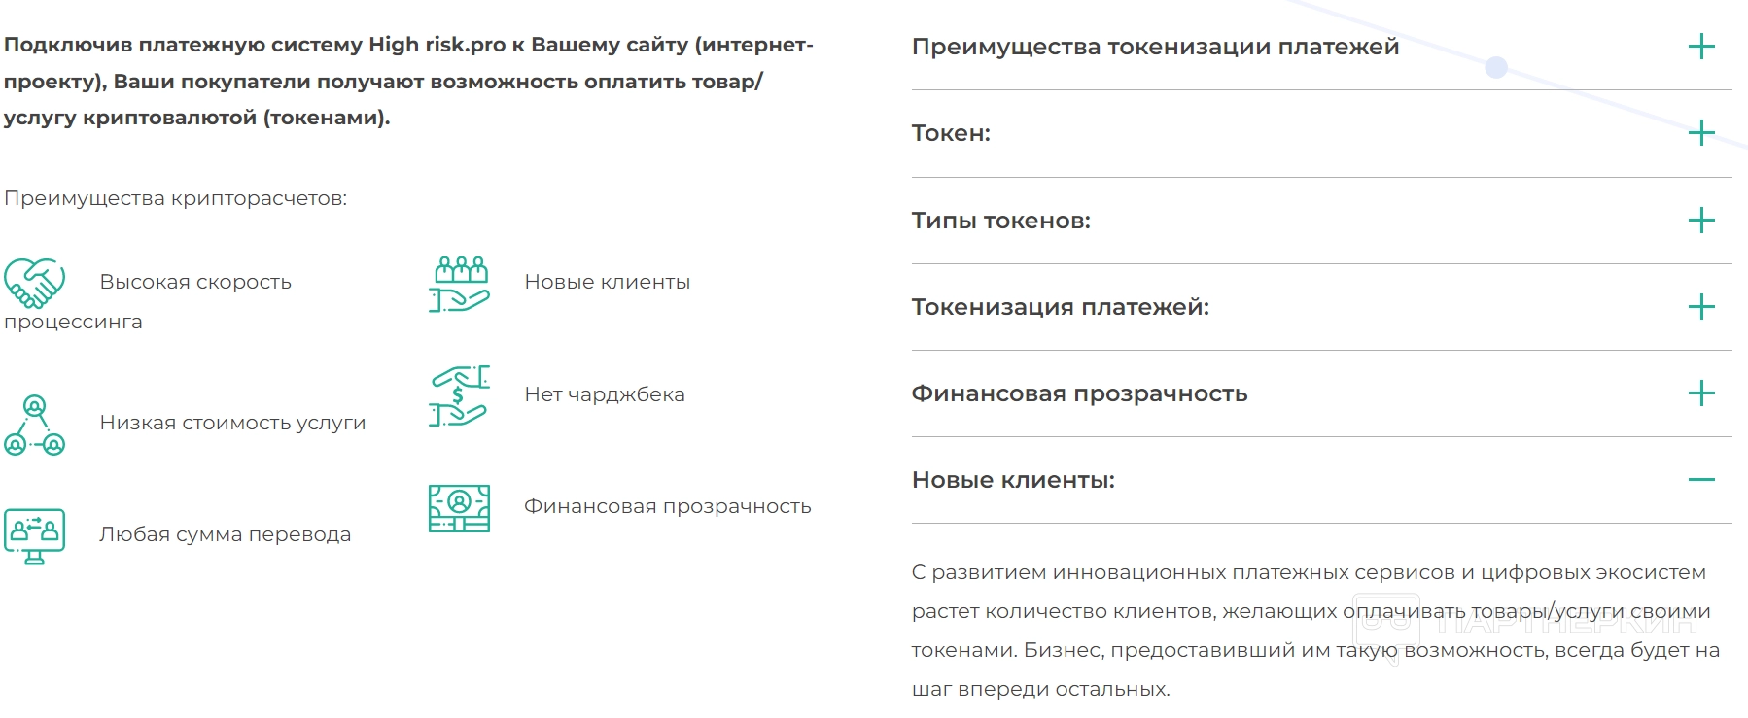
Task: Click the 'Новые клиенты:' accordion header text
Action: (1013, 480)
